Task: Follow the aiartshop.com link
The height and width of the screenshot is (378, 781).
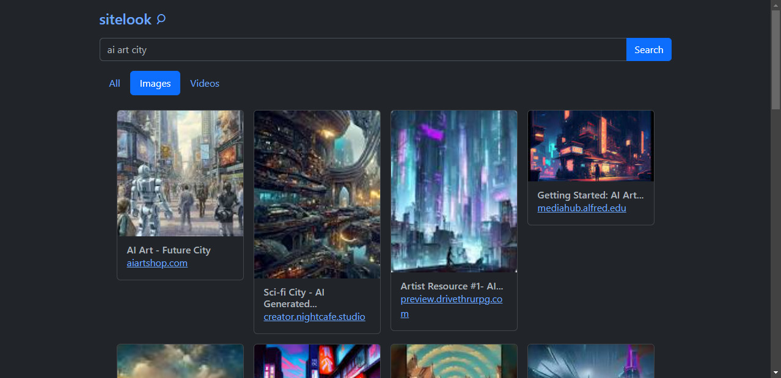Action: pyautogui.click(x=157, y=263)
